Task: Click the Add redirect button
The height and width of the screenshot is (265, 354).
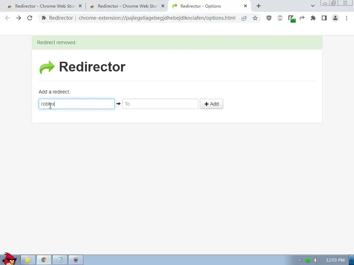Action: pos(211,104)
